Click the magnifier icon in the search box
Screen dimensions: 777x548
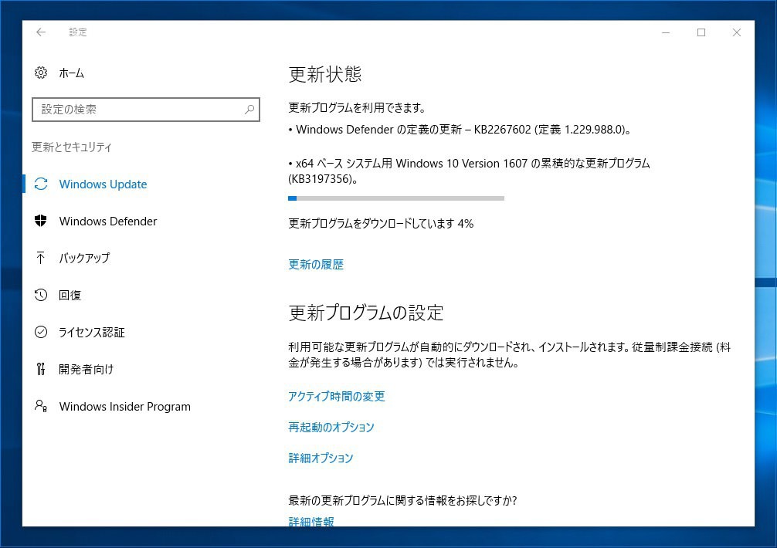(249, 110)
